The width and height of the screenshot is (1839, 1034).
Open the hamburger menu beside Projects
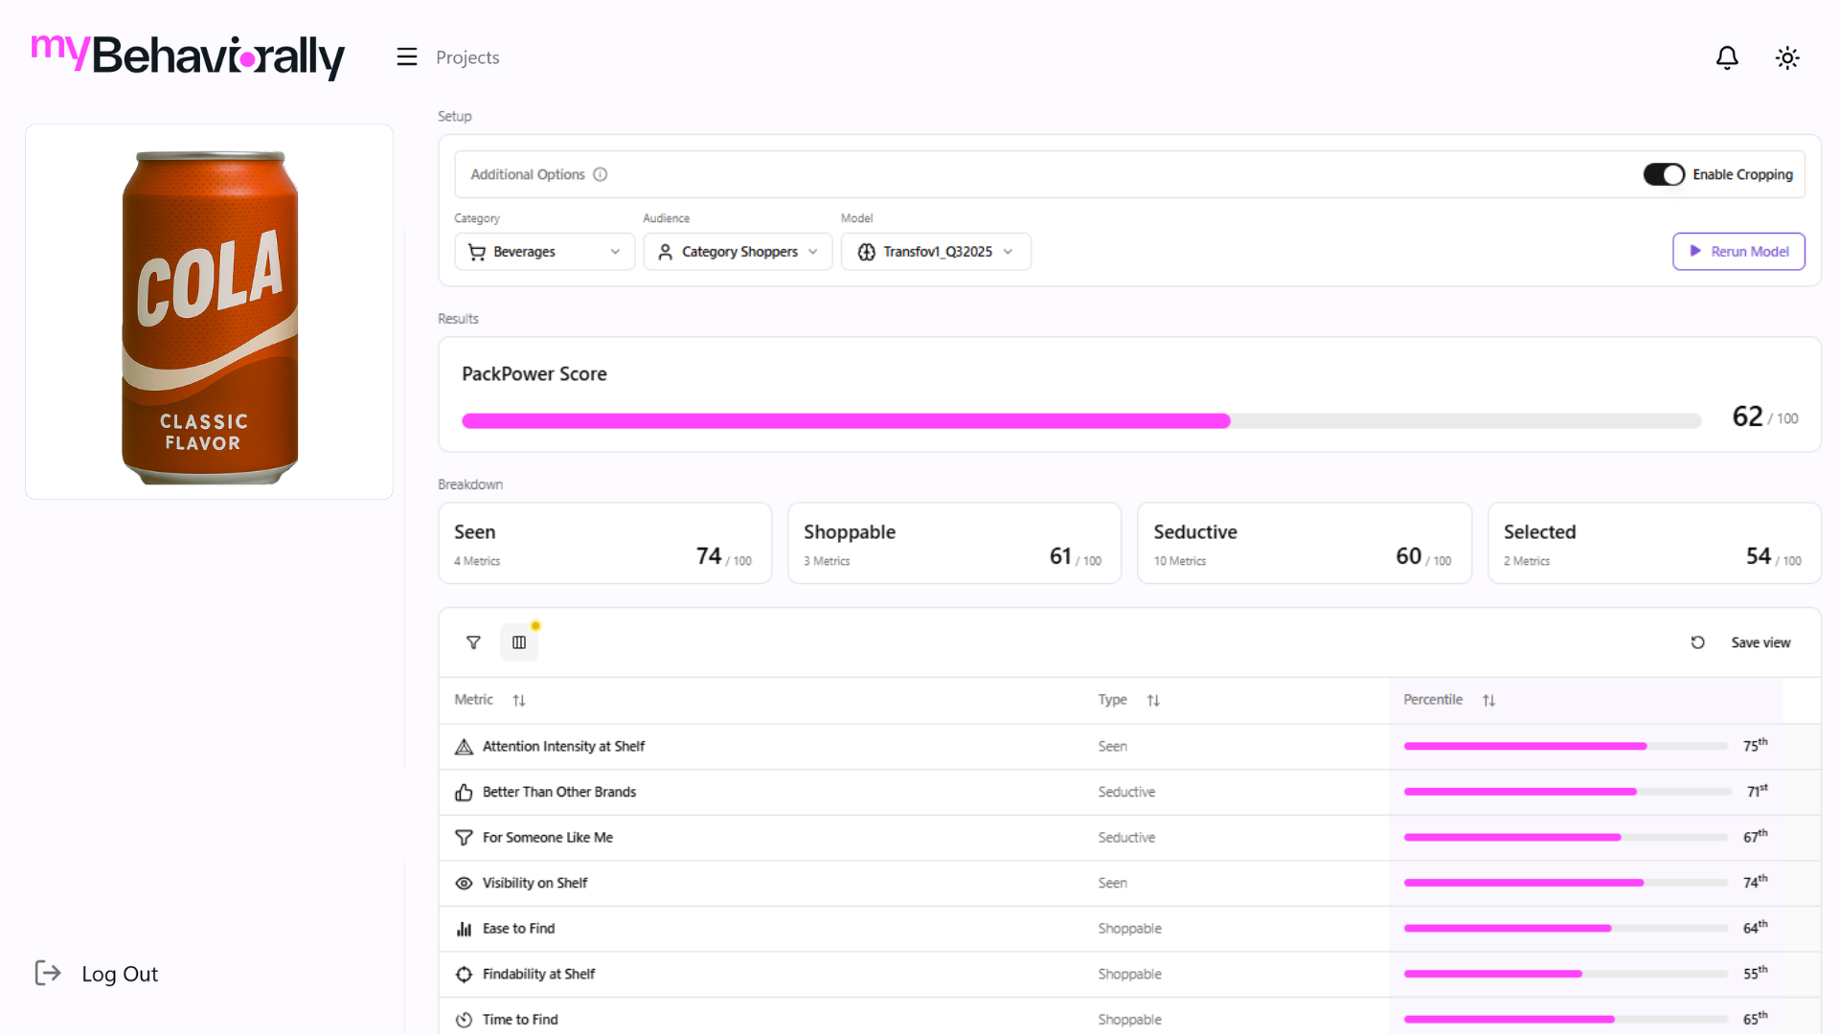click(x=407, y=57)
